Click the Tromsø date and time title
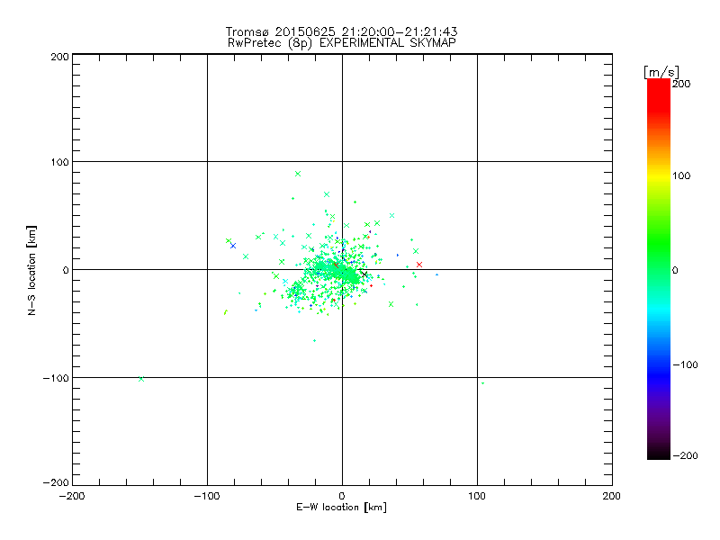Screen dimensions: 720x540 342,31
